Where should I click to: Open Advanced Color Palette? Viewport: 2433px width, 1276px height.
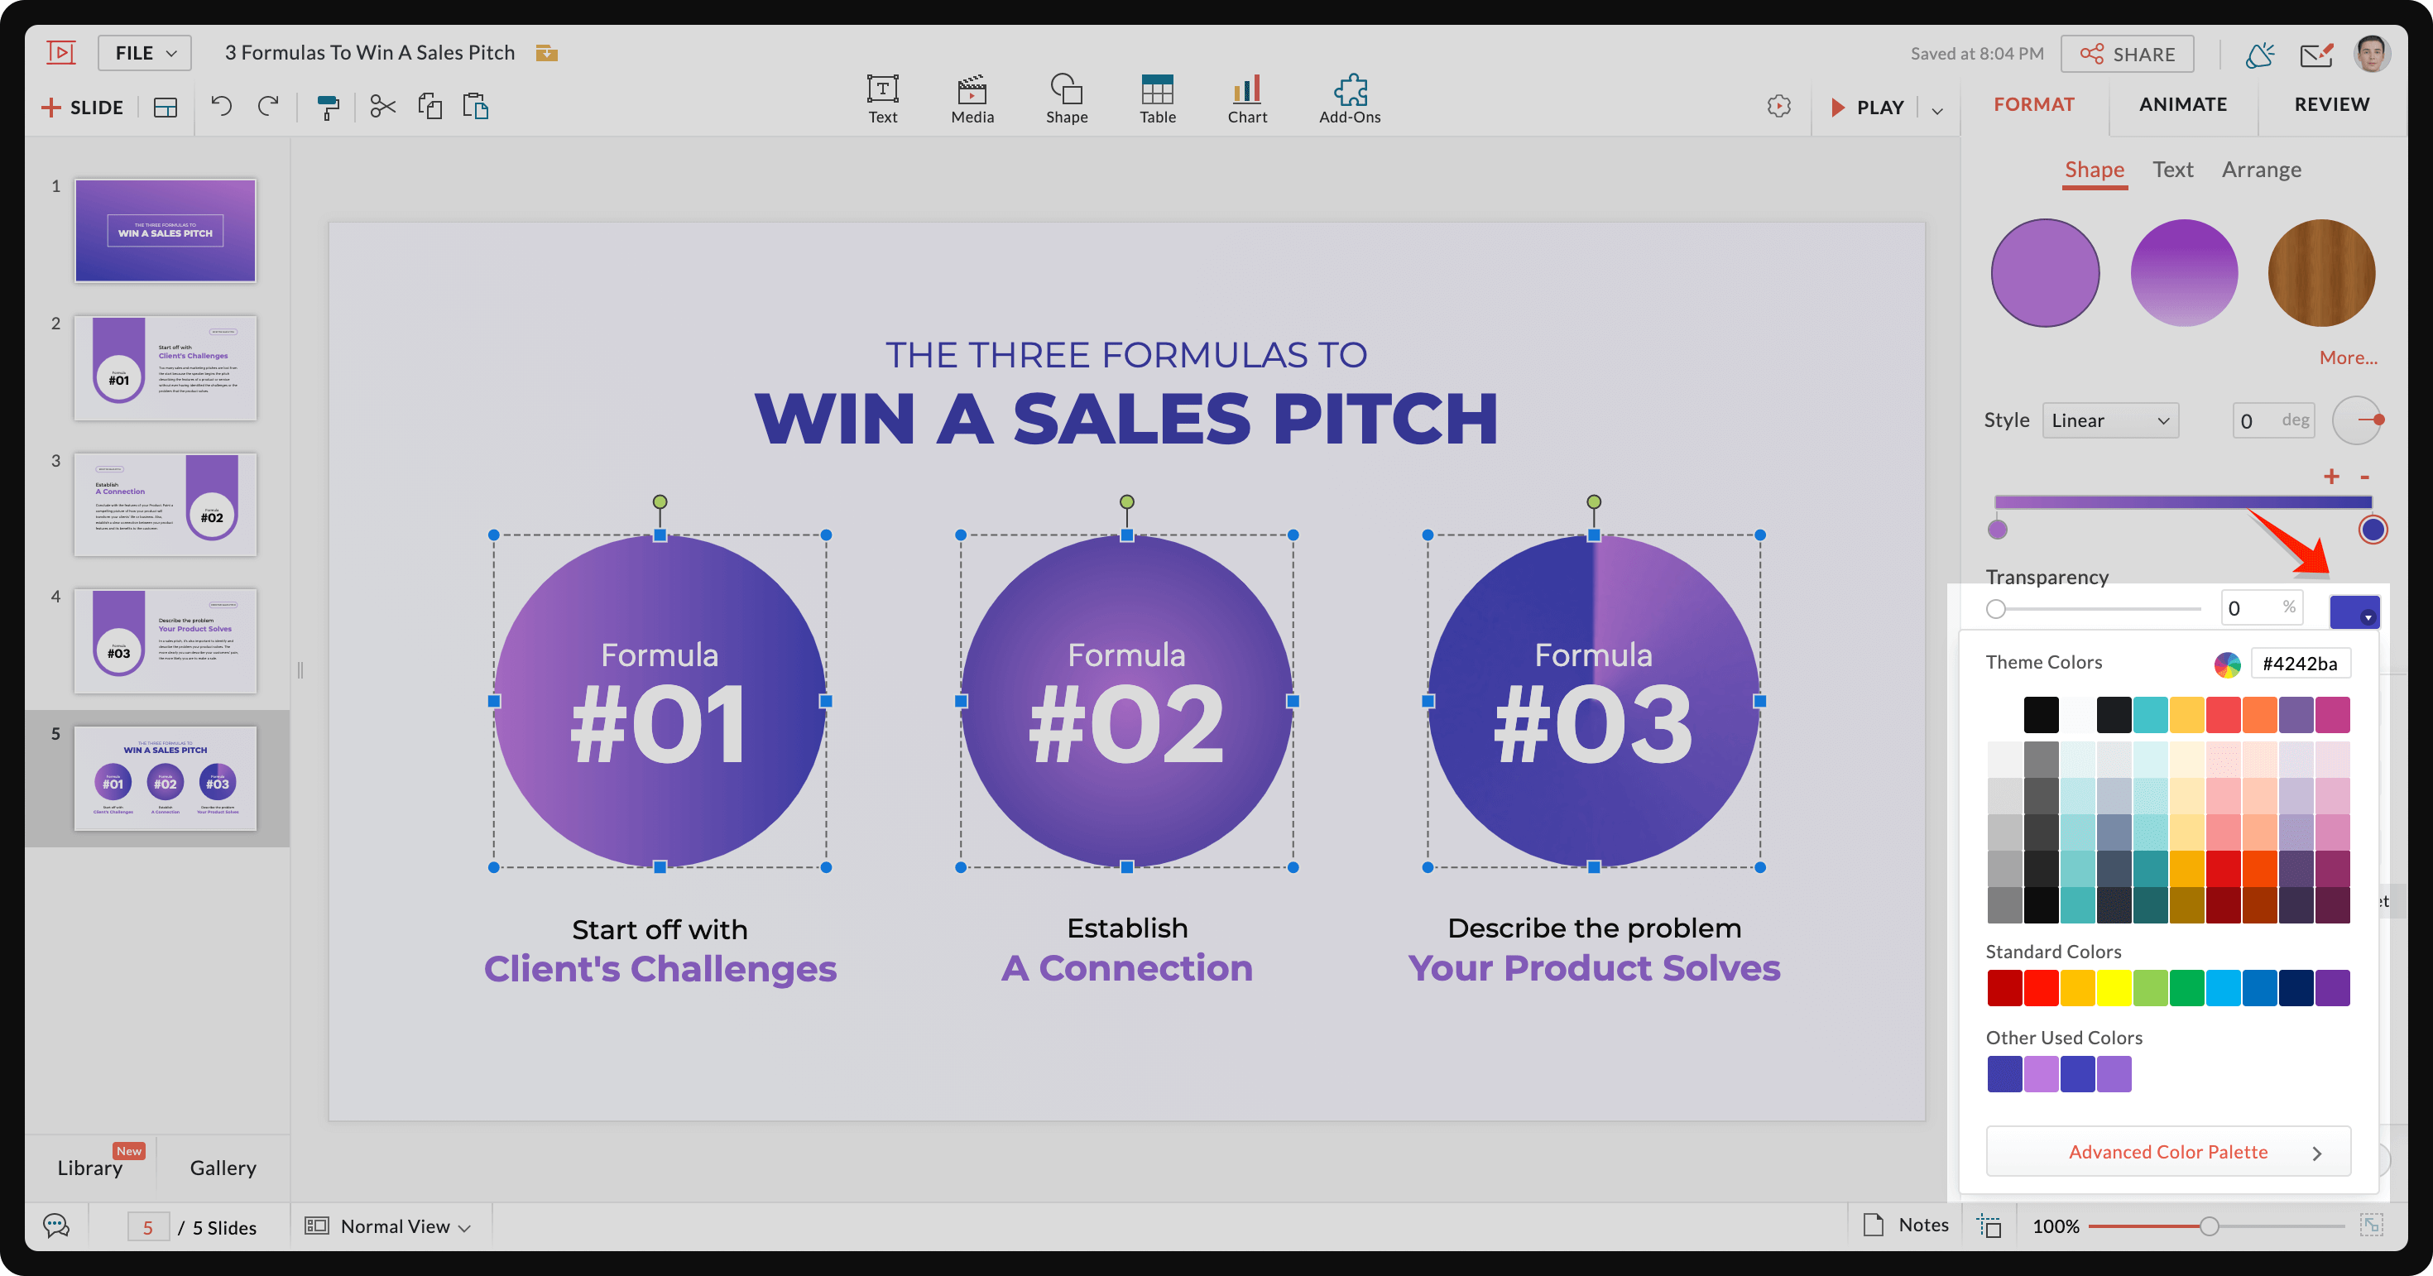2167,1151
